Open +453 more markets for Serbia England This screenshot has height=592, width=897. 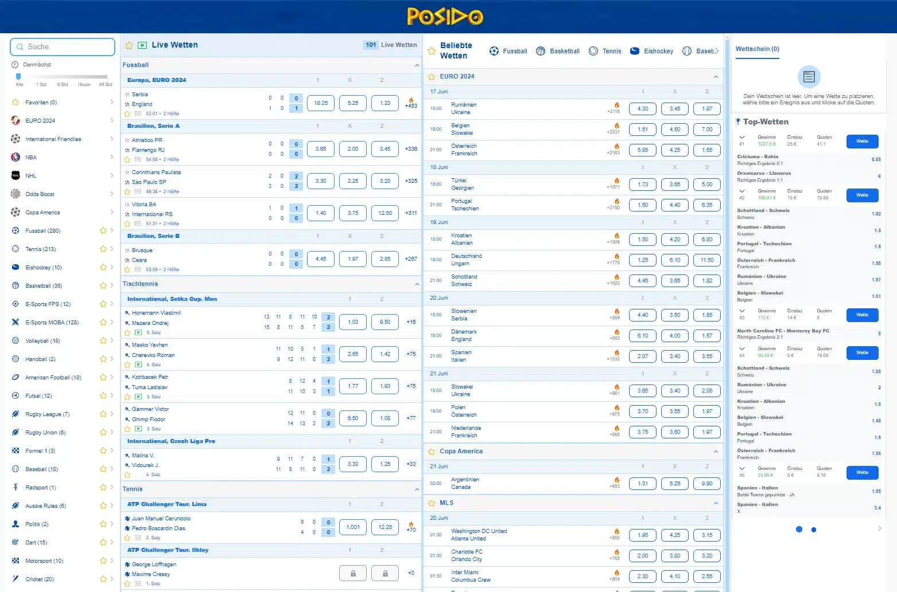tap(411, 106)
